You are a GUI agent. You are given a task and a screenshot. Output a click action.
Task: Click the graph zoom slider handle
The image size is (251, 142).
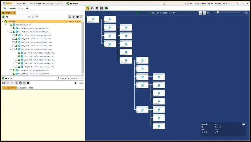(x=218, y=12)
